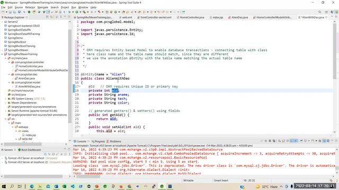This screenshot has height=190, width=339.
Task: Switch to index.jsp editor tab
Action: tap(216, 17)
